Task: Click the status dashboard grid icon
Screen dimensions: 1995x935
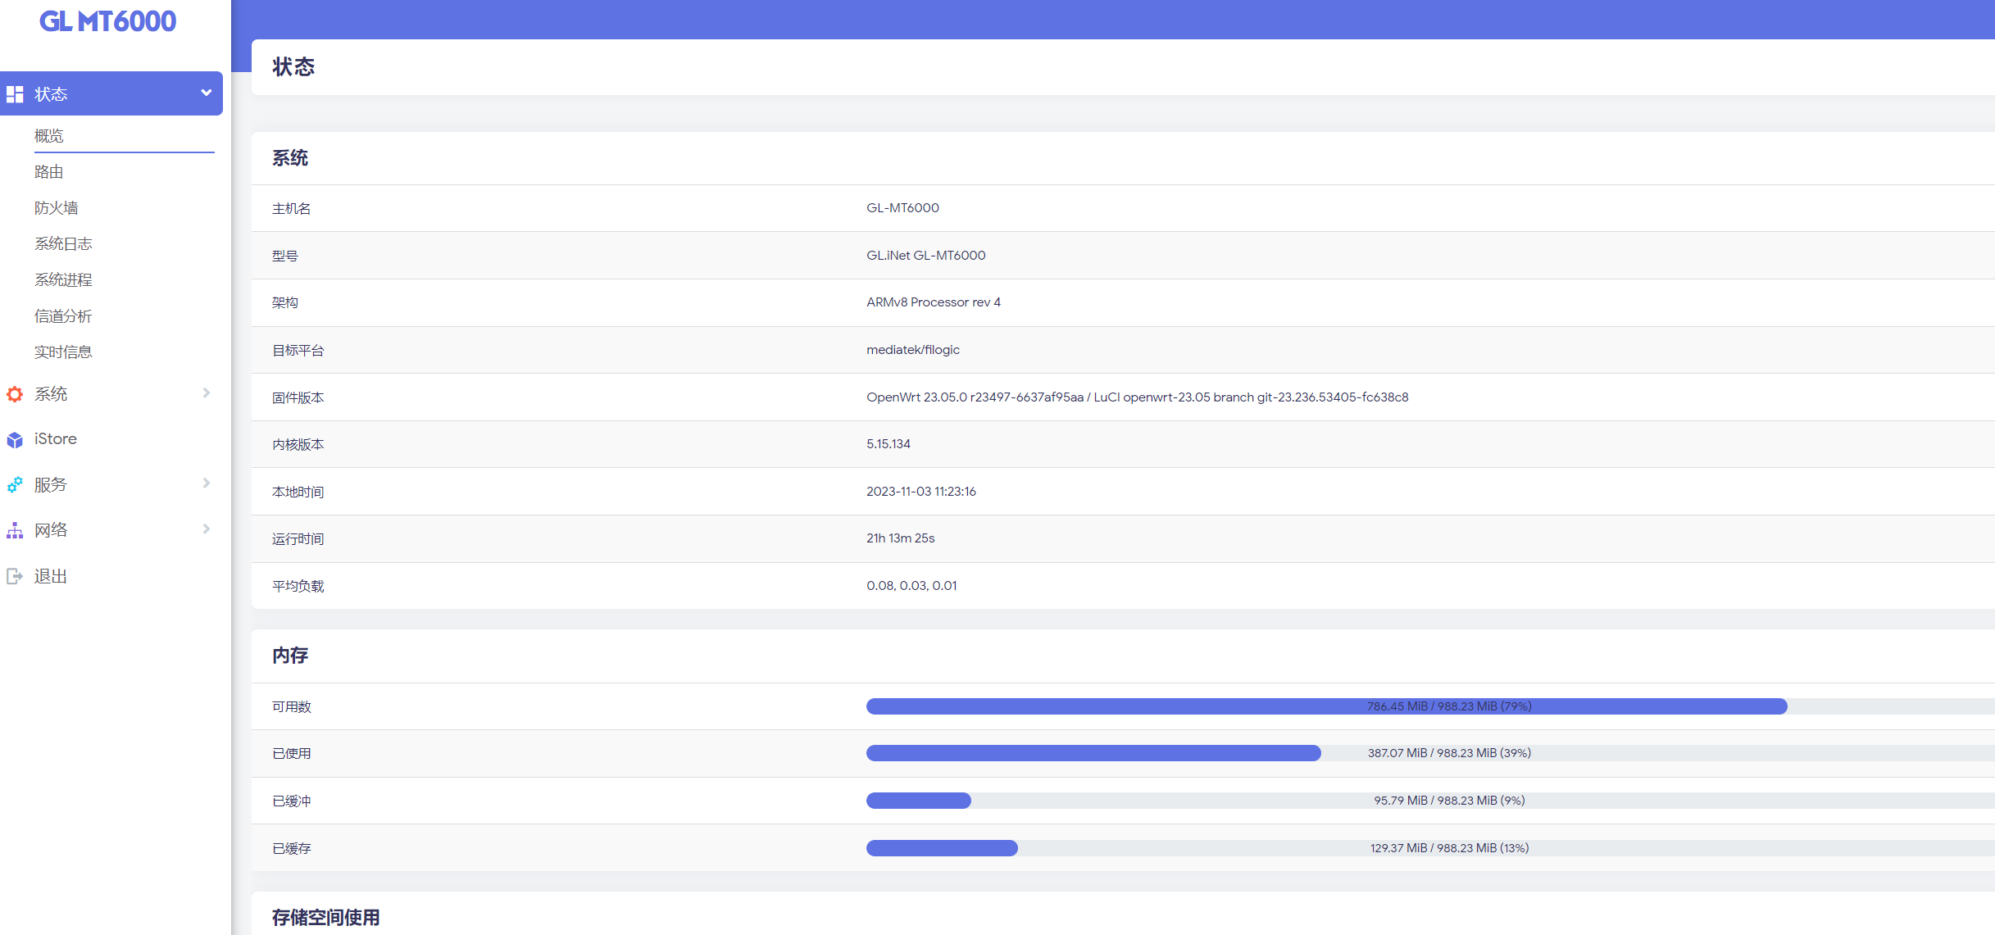Action: pos(15,94)
